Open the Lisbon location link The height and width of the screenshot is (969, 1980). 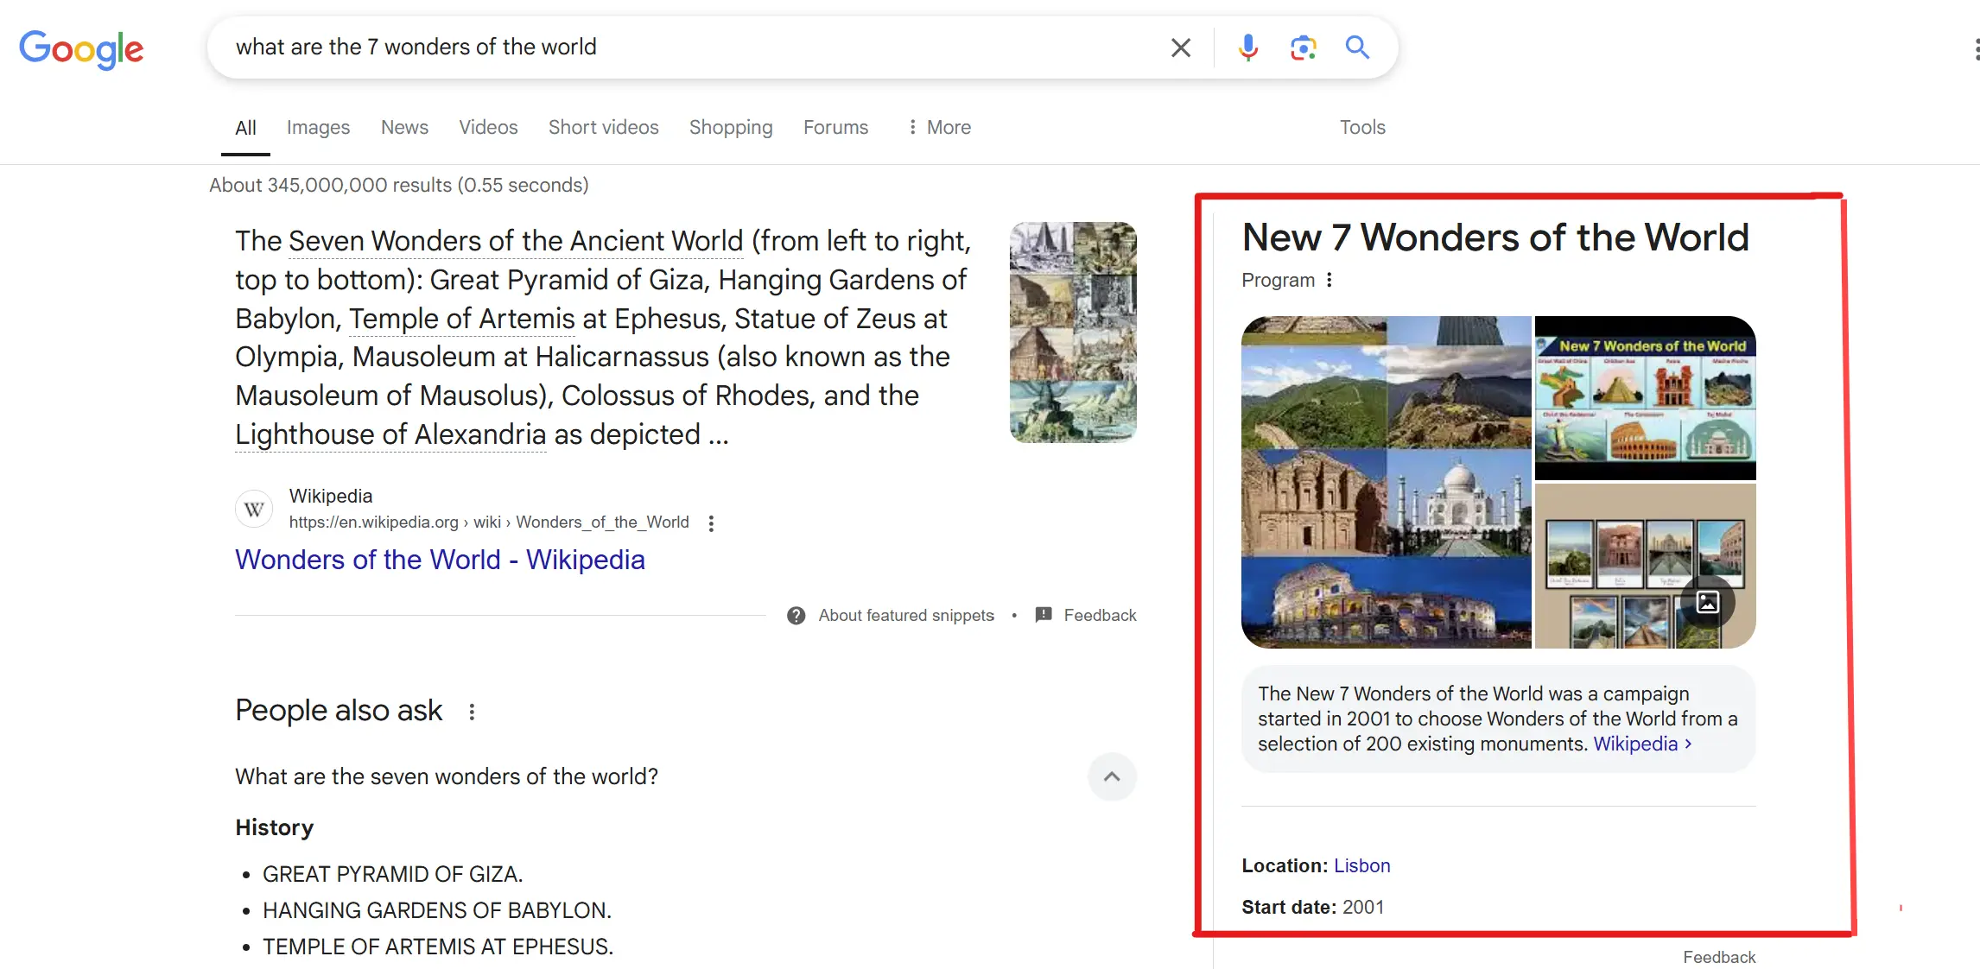click(1362, 865)
